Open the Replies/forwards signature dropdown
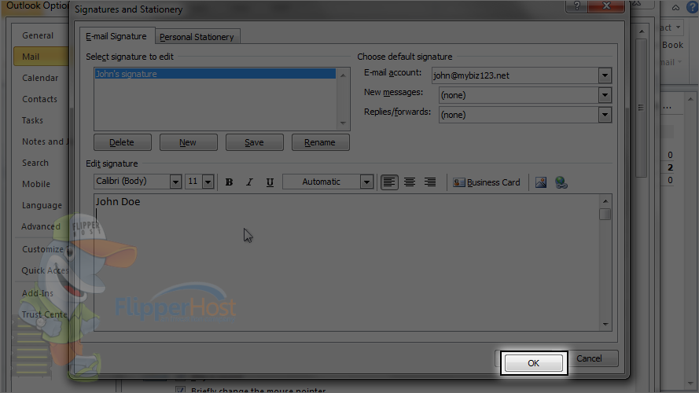Screen dimensions: 699x393 (x=605, y=115)
